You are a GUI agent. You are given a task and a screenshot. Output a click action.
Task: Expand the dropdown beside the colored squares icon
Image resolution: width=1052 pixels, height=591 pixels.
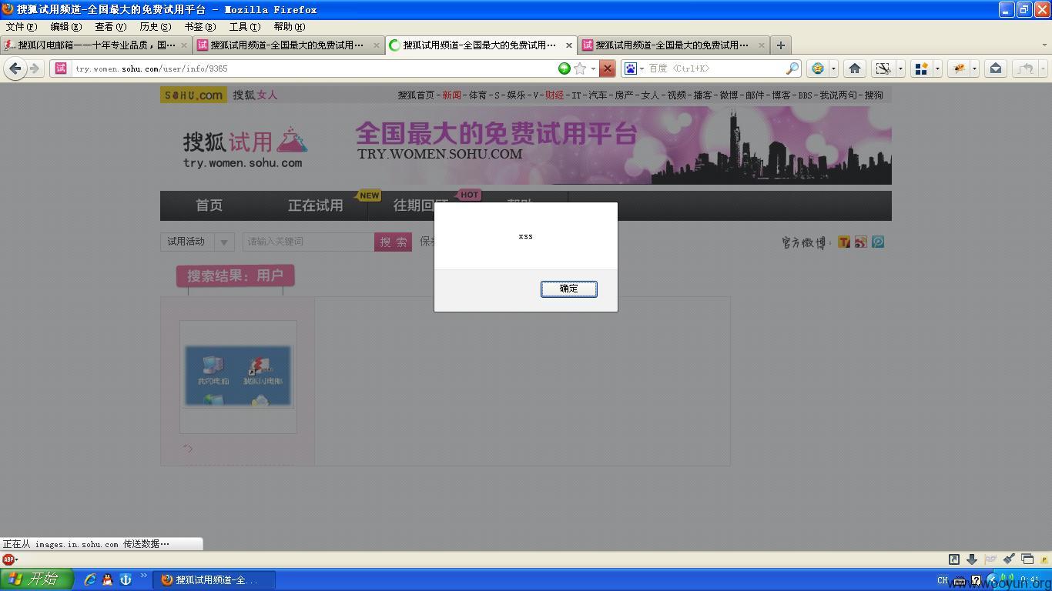click(x=937, y=68)
